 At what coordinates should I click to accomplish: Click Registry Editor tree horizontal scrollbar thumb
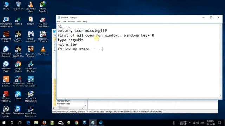tap(64, 108)
